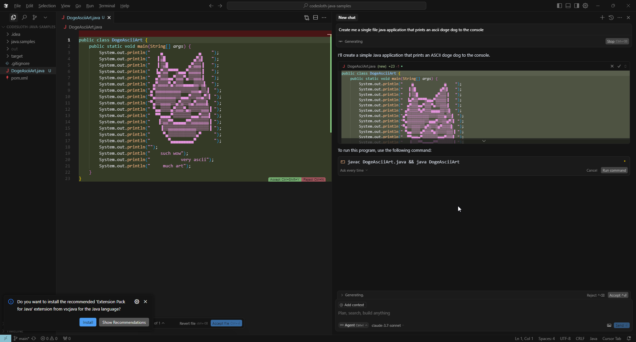The height and width of the screenshot is (342, 636).
Task: Attach an image with the picture icon
Action: 609,325
